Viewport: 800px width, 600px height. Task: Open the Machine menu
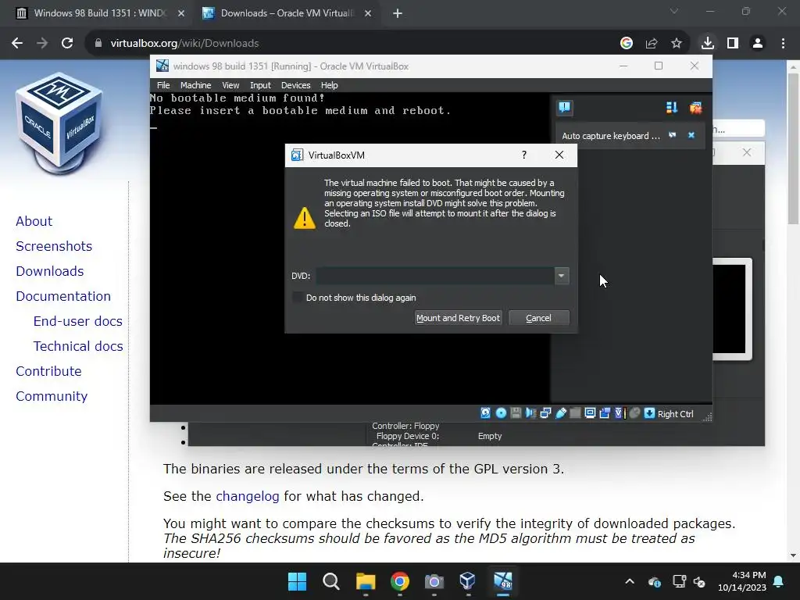coord(195,85)
